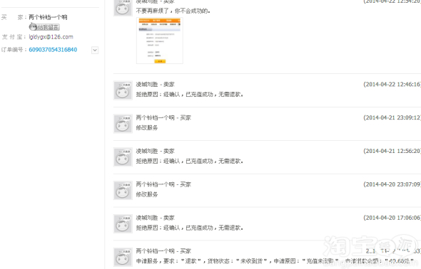This screenshot has height=269, width=421.
Task: Select timestamp (2014-04-21 12:56:20)
Action: [392, 151]
